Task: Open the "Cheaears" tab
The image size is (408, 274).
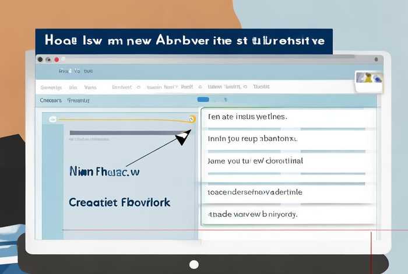Action: [50, 100]
